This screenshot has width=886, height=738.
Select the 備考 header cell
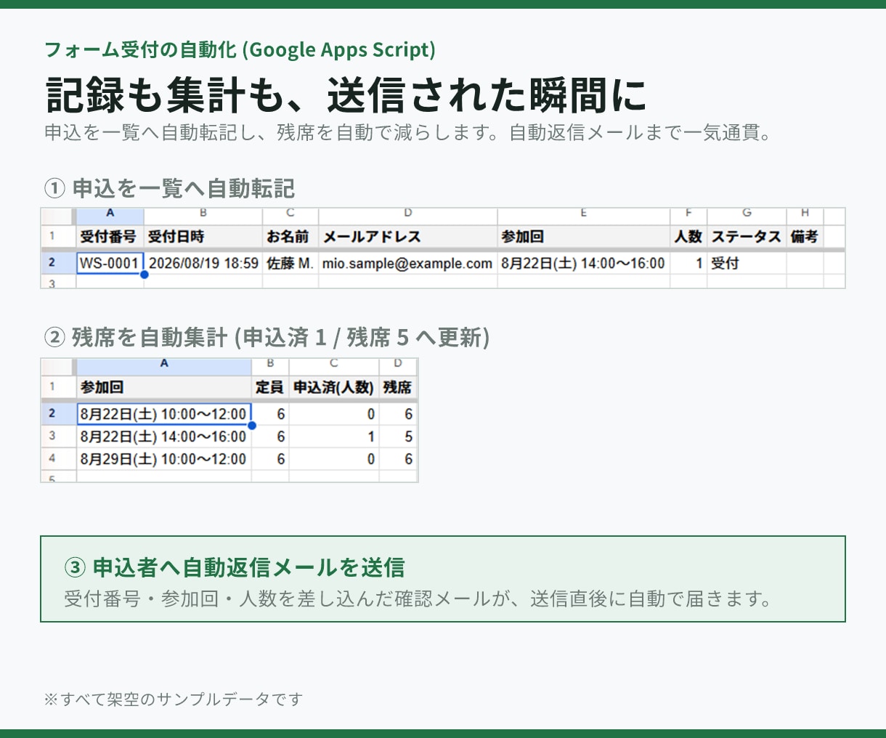coord(805,237)
